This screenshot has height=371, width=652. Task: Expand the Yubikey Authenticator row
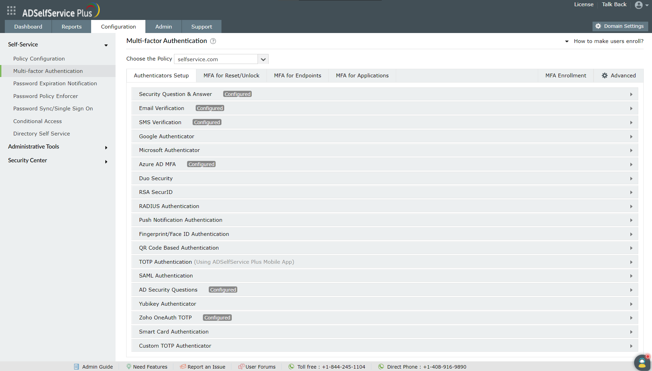coord(385,304)
